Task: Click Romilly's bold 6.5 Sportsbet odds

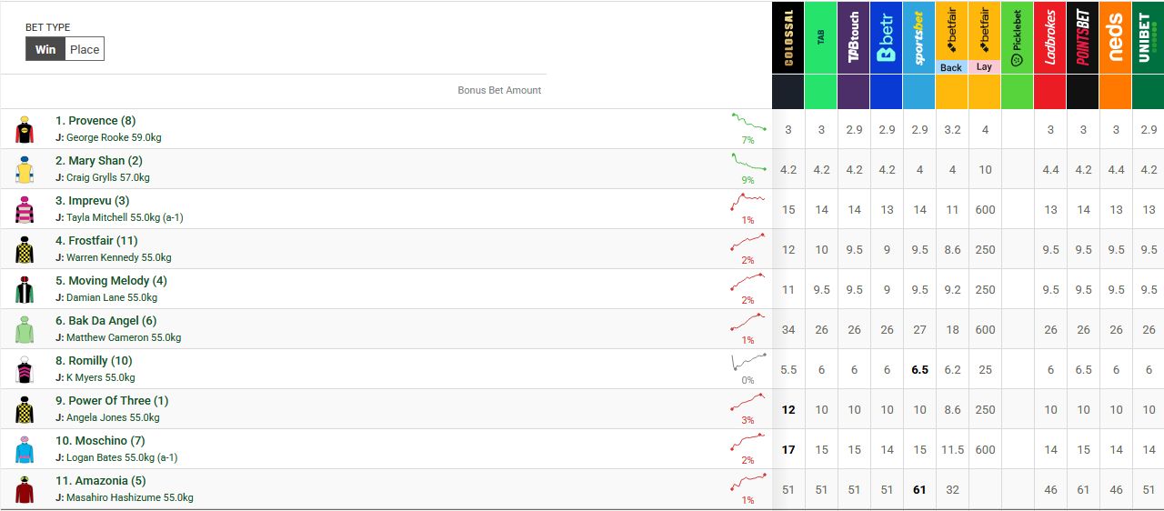Action: point(919,370)
